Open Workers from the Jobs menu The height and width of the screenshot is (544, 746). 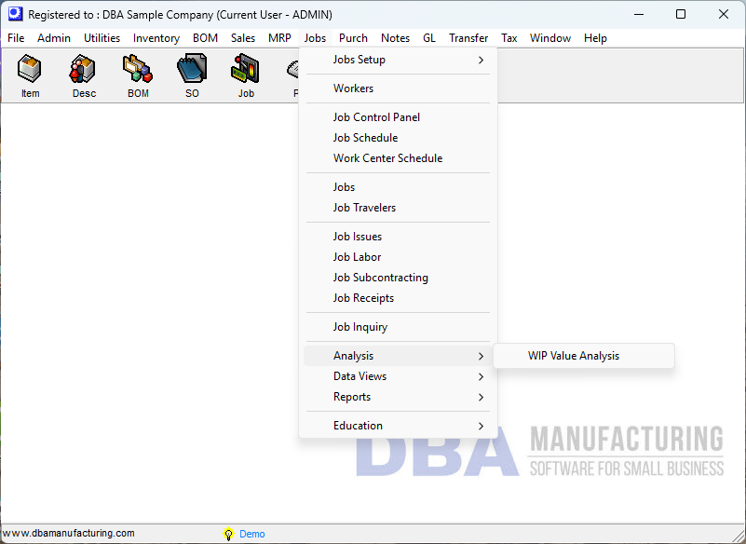pyautogui.click(x=399, y=88)
